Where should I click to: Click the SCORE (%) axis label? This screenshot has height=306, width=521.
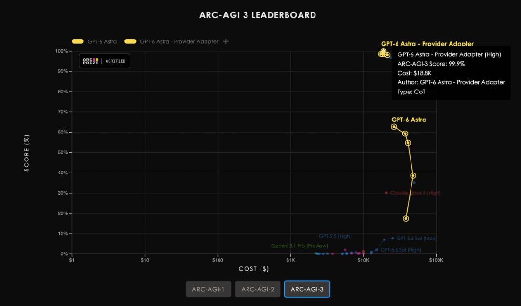[x=27, y=153]
